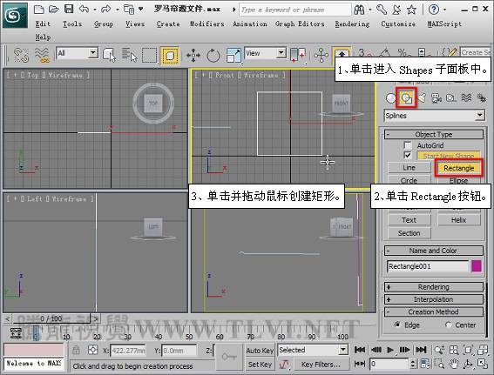Viewport: 494px width, 375px height.
Task: Switch to Shapes category icon
Action: coord(406,98)
